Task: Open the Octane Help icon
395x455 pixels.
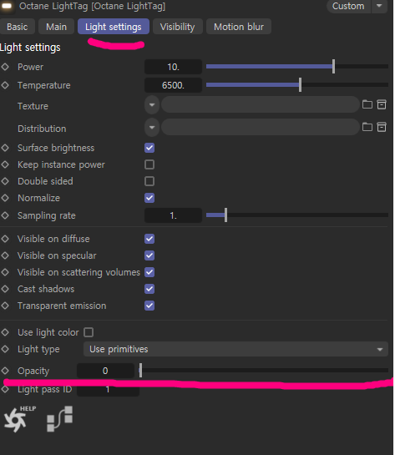Action: click(19, 419)
